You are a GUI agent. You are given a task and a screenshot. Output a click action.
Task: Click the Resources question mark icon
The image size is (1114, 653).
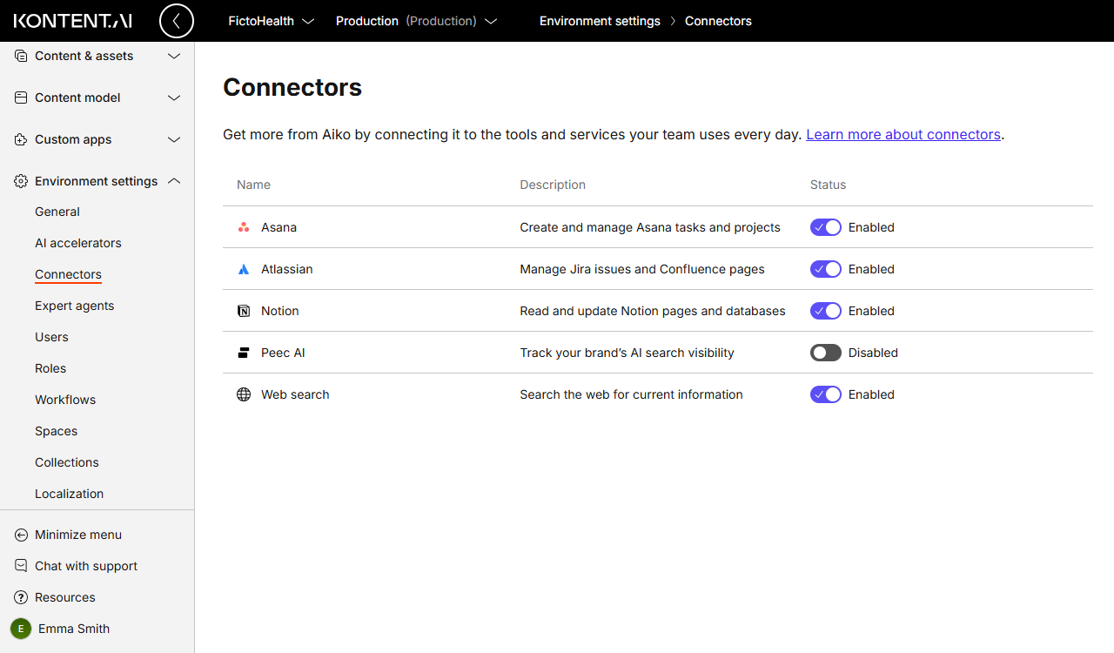[x=21, y=597]
